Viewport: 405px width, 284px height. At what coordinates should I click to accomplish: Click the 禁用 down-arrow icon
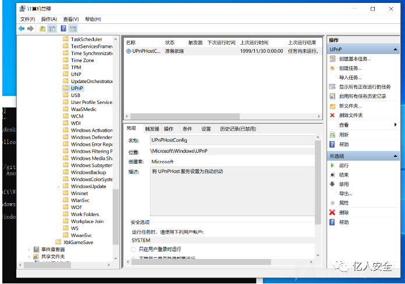point(332,184)
